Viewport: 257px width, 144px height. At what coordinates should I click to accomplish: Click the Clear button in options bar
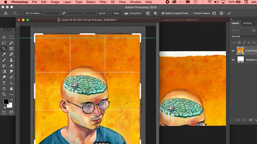pyautogui.click(x=116, y=13)
